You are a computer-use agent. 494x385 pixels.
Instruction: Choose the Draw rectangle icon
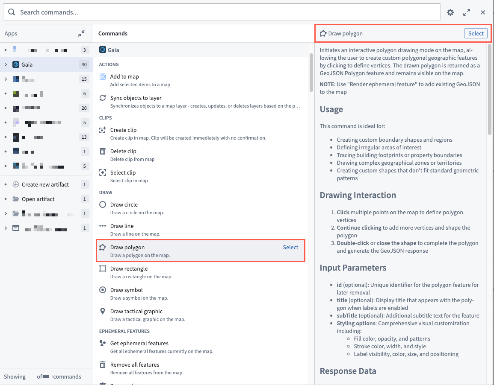click(103, 268)
